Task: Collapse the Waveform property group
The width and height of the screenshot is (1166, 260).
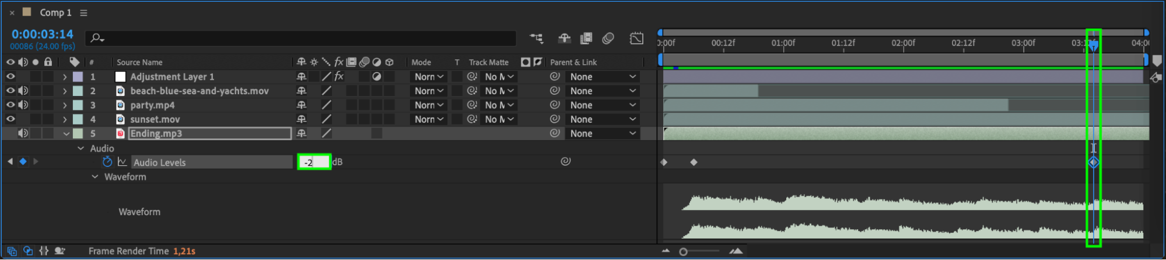Action: pos(95,177)
